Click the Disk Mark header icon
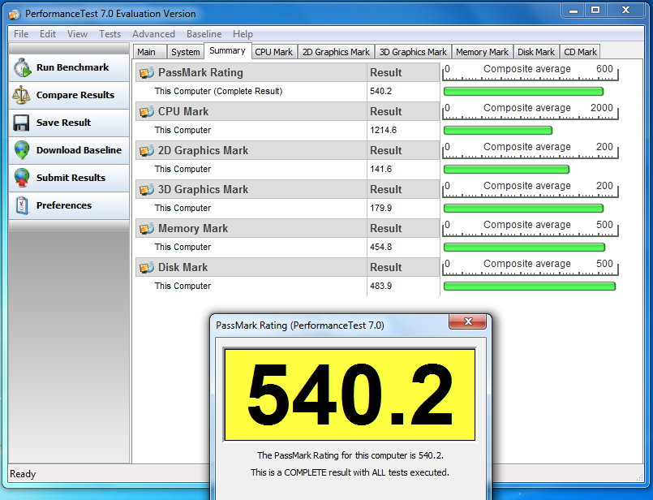 147,268
